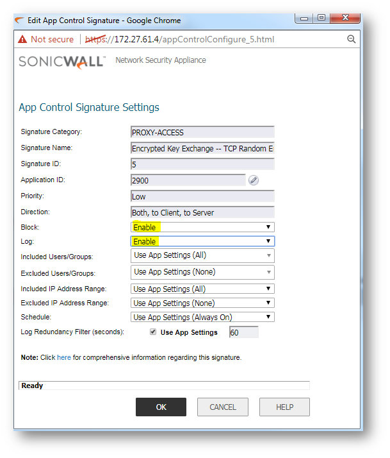Viewport: 390px width, 458px height.
Task: Open the Log dropdown
Action: pyautogui.click(x=202, y=241)
